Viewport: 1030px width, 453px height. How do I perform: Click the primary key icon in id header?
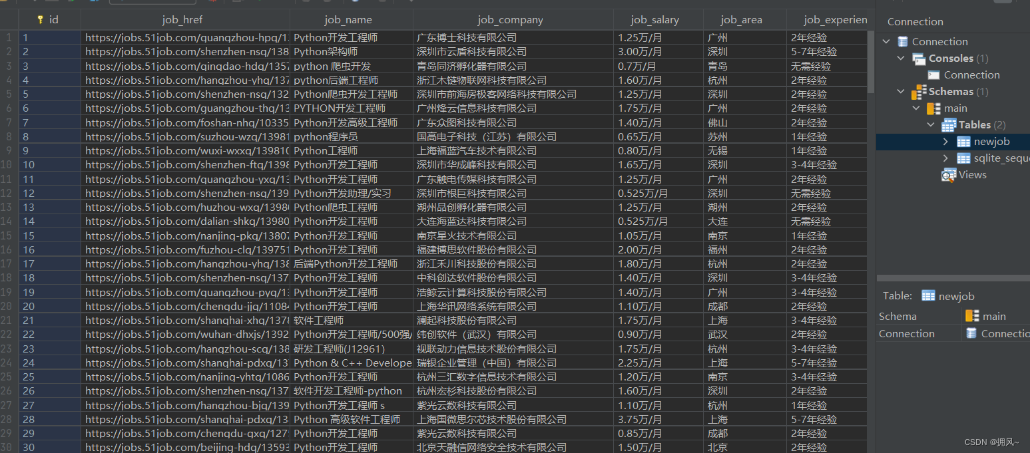pos(41,20)
